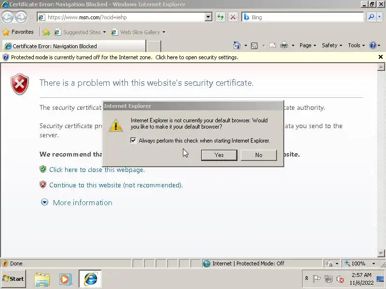Select the Certificate Error: Navigation Blocked tab
The image size is (386, 289).
74,46
